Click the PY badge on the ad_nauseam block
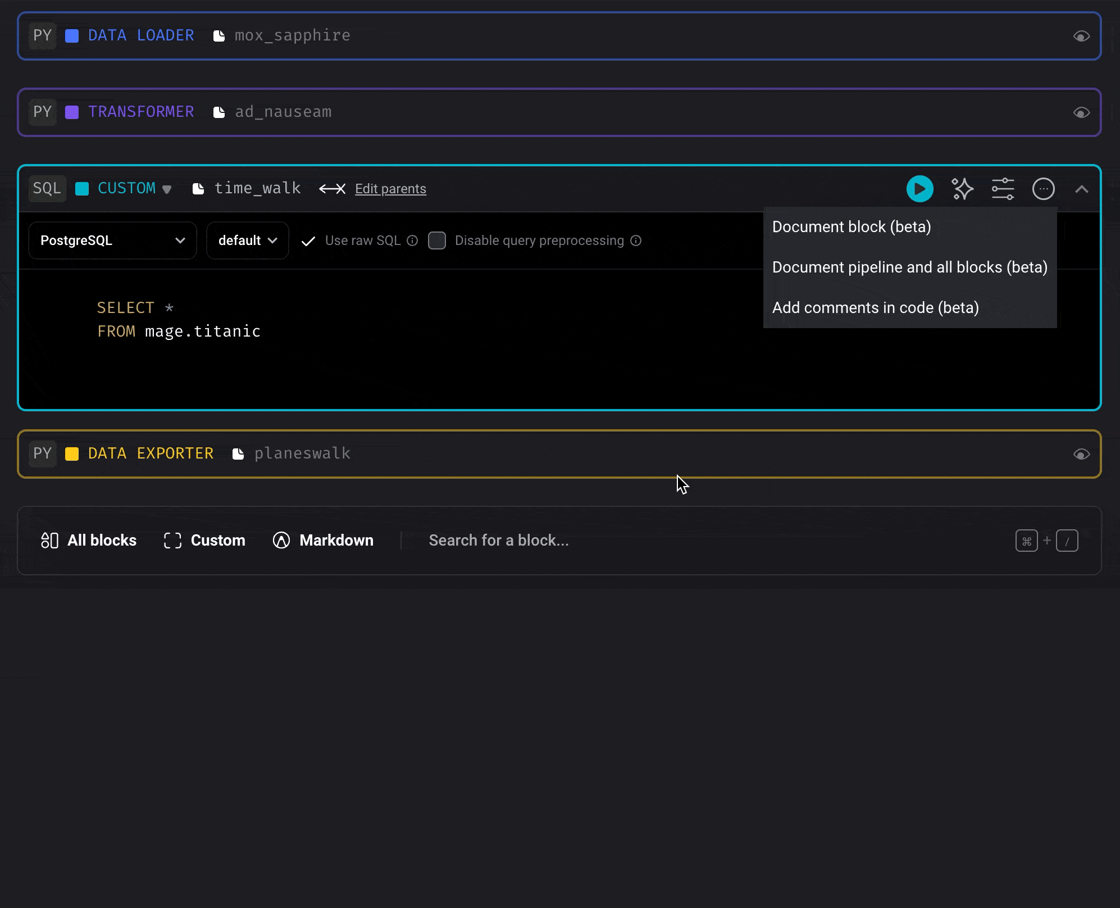1120x908 pixels. click(x=43, y=112)
